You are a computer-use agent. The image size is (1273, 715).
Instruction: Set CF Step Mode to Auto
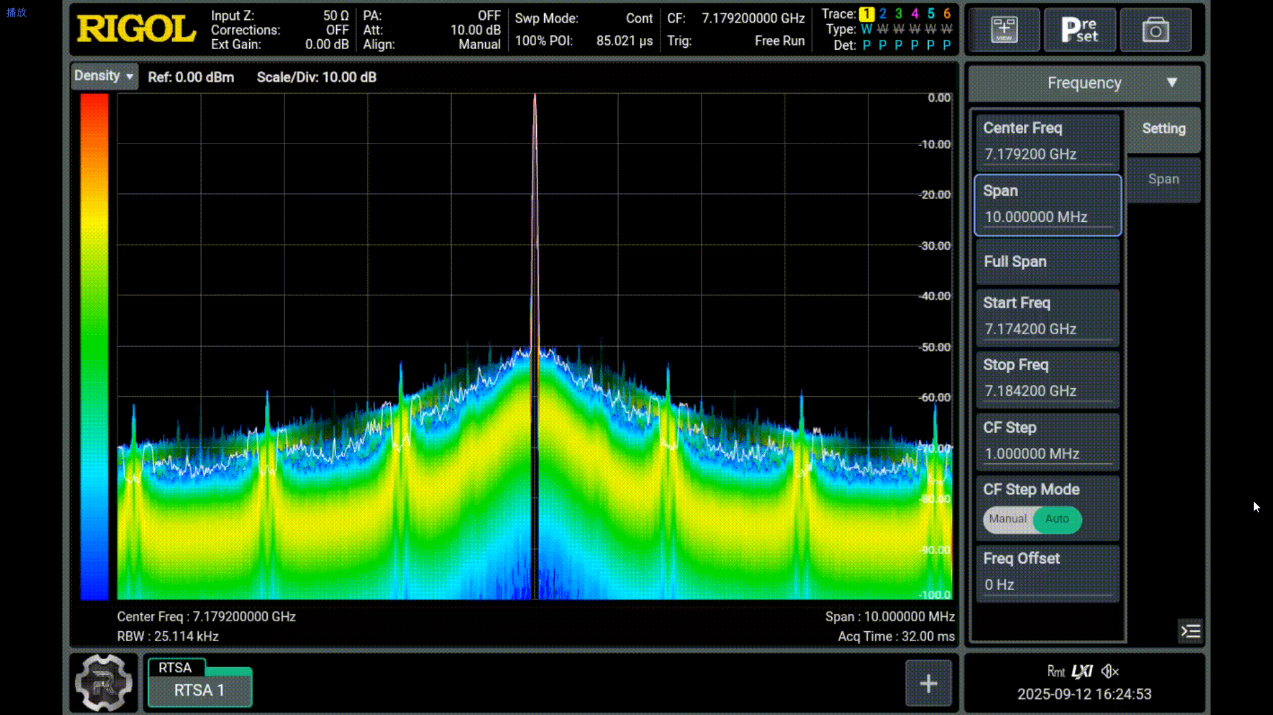coord(1057,519)
